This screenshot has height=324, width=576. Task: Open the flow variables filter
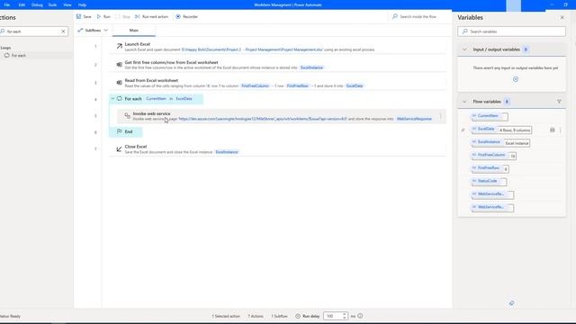559,102
